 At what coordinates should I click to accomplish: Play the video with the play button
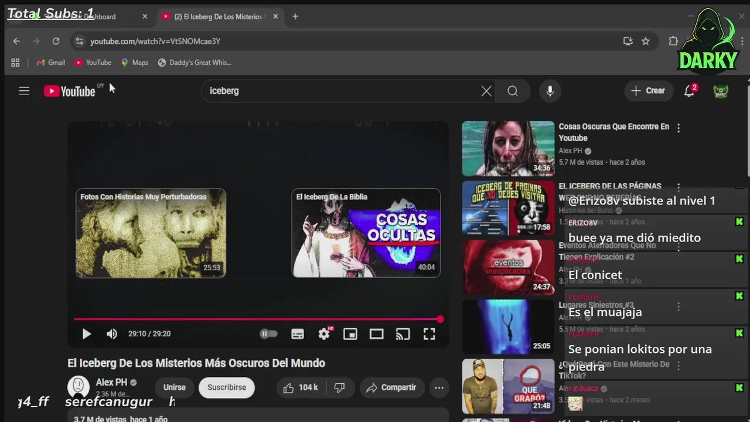click(x=86, y=334)
